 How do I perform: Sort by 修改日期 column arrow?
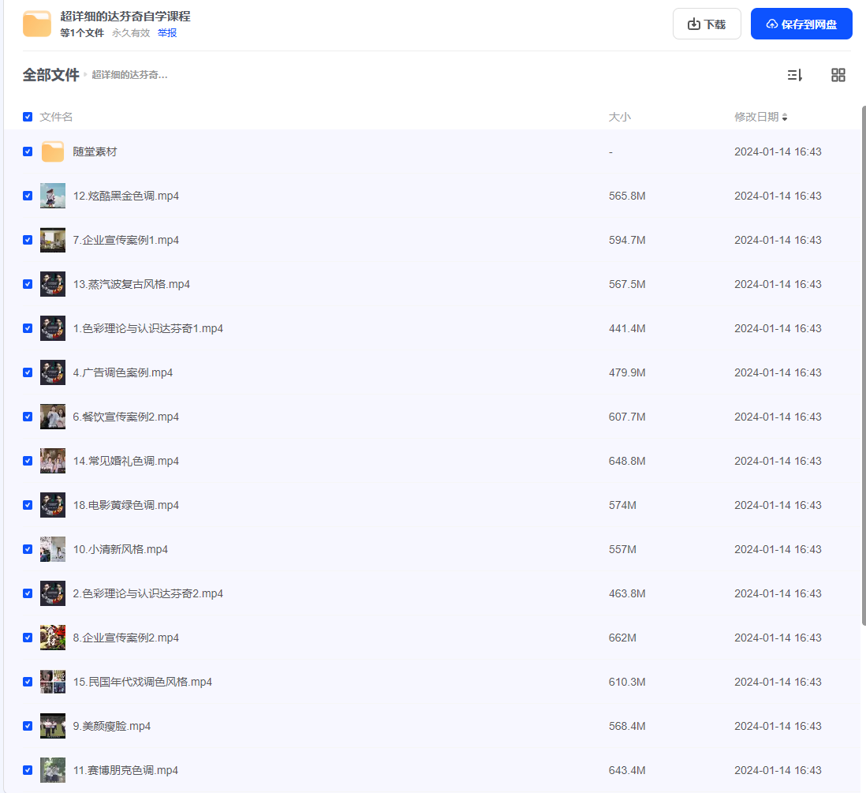784,117
